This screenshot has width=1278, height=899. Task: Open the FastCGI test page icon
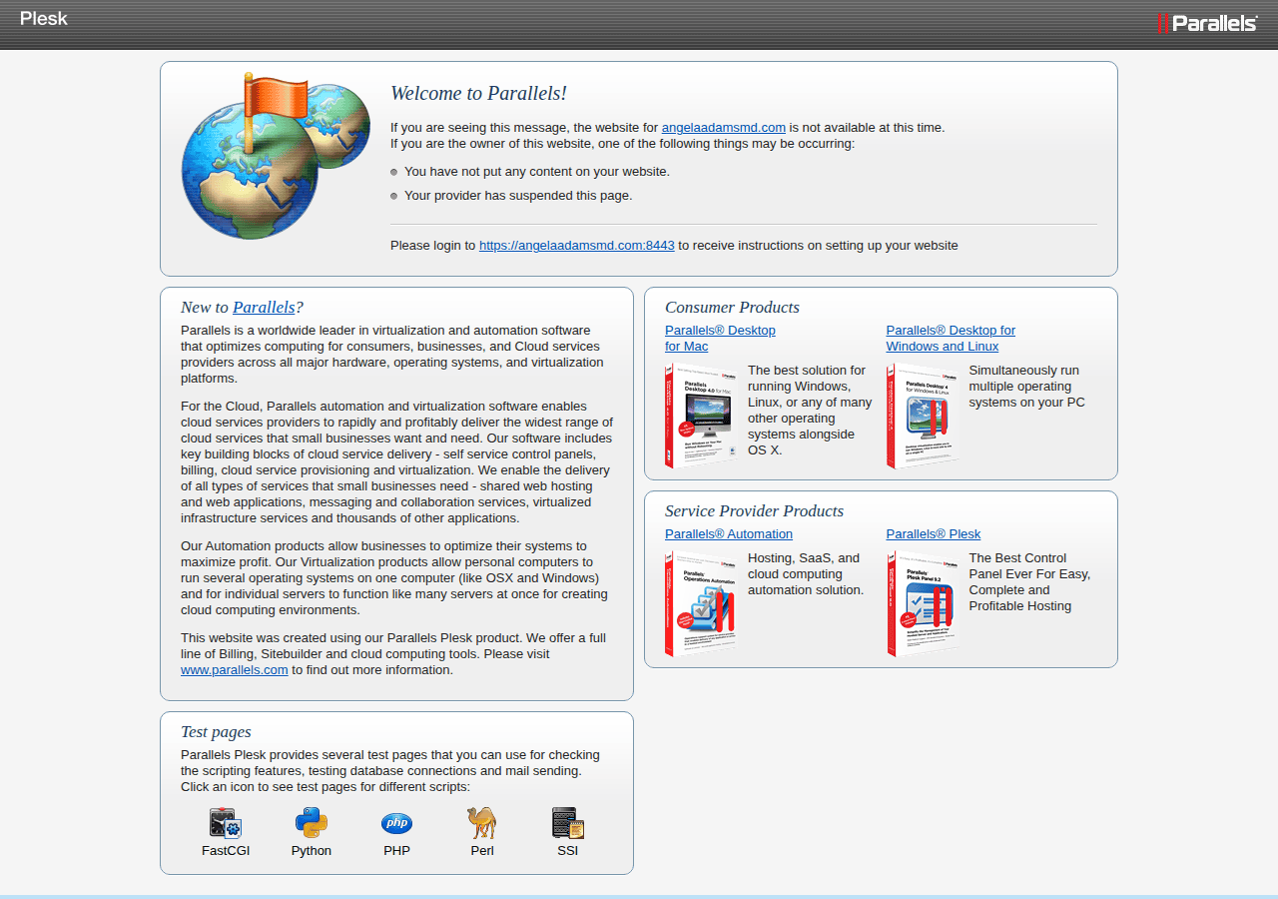pyautogui.click(x=225, y=822)
